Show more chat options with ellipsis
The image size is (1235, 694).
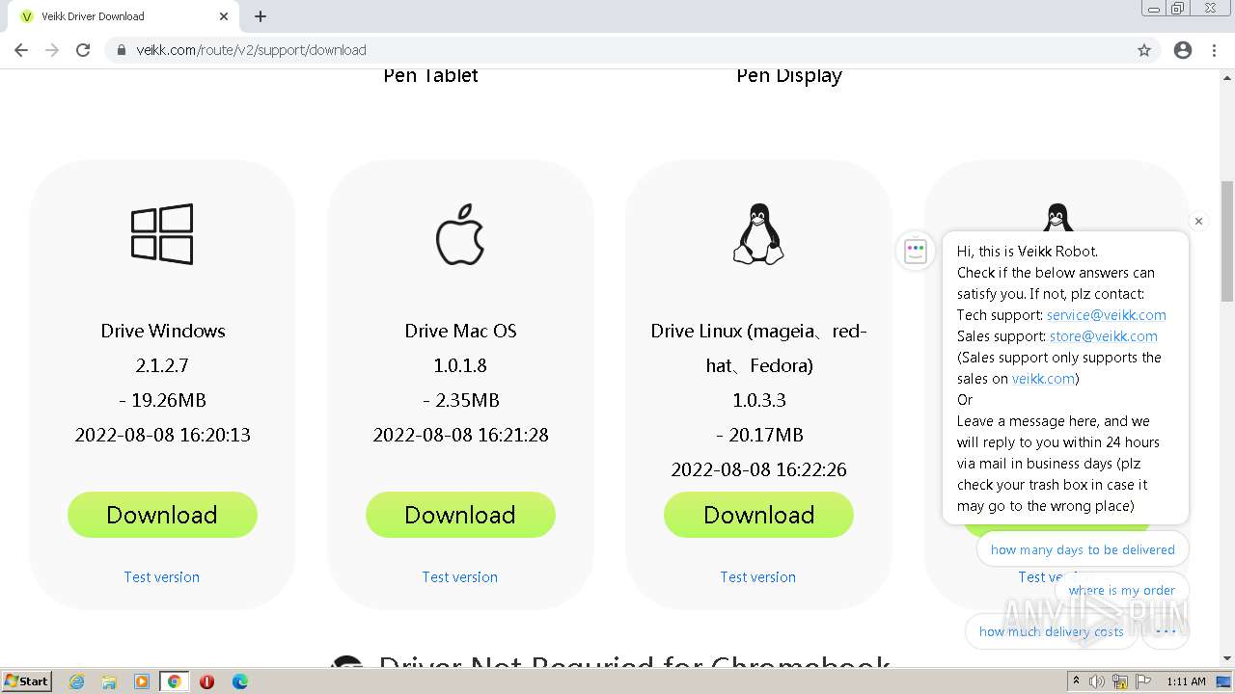pyautogui.click(x=1166, y=631)
